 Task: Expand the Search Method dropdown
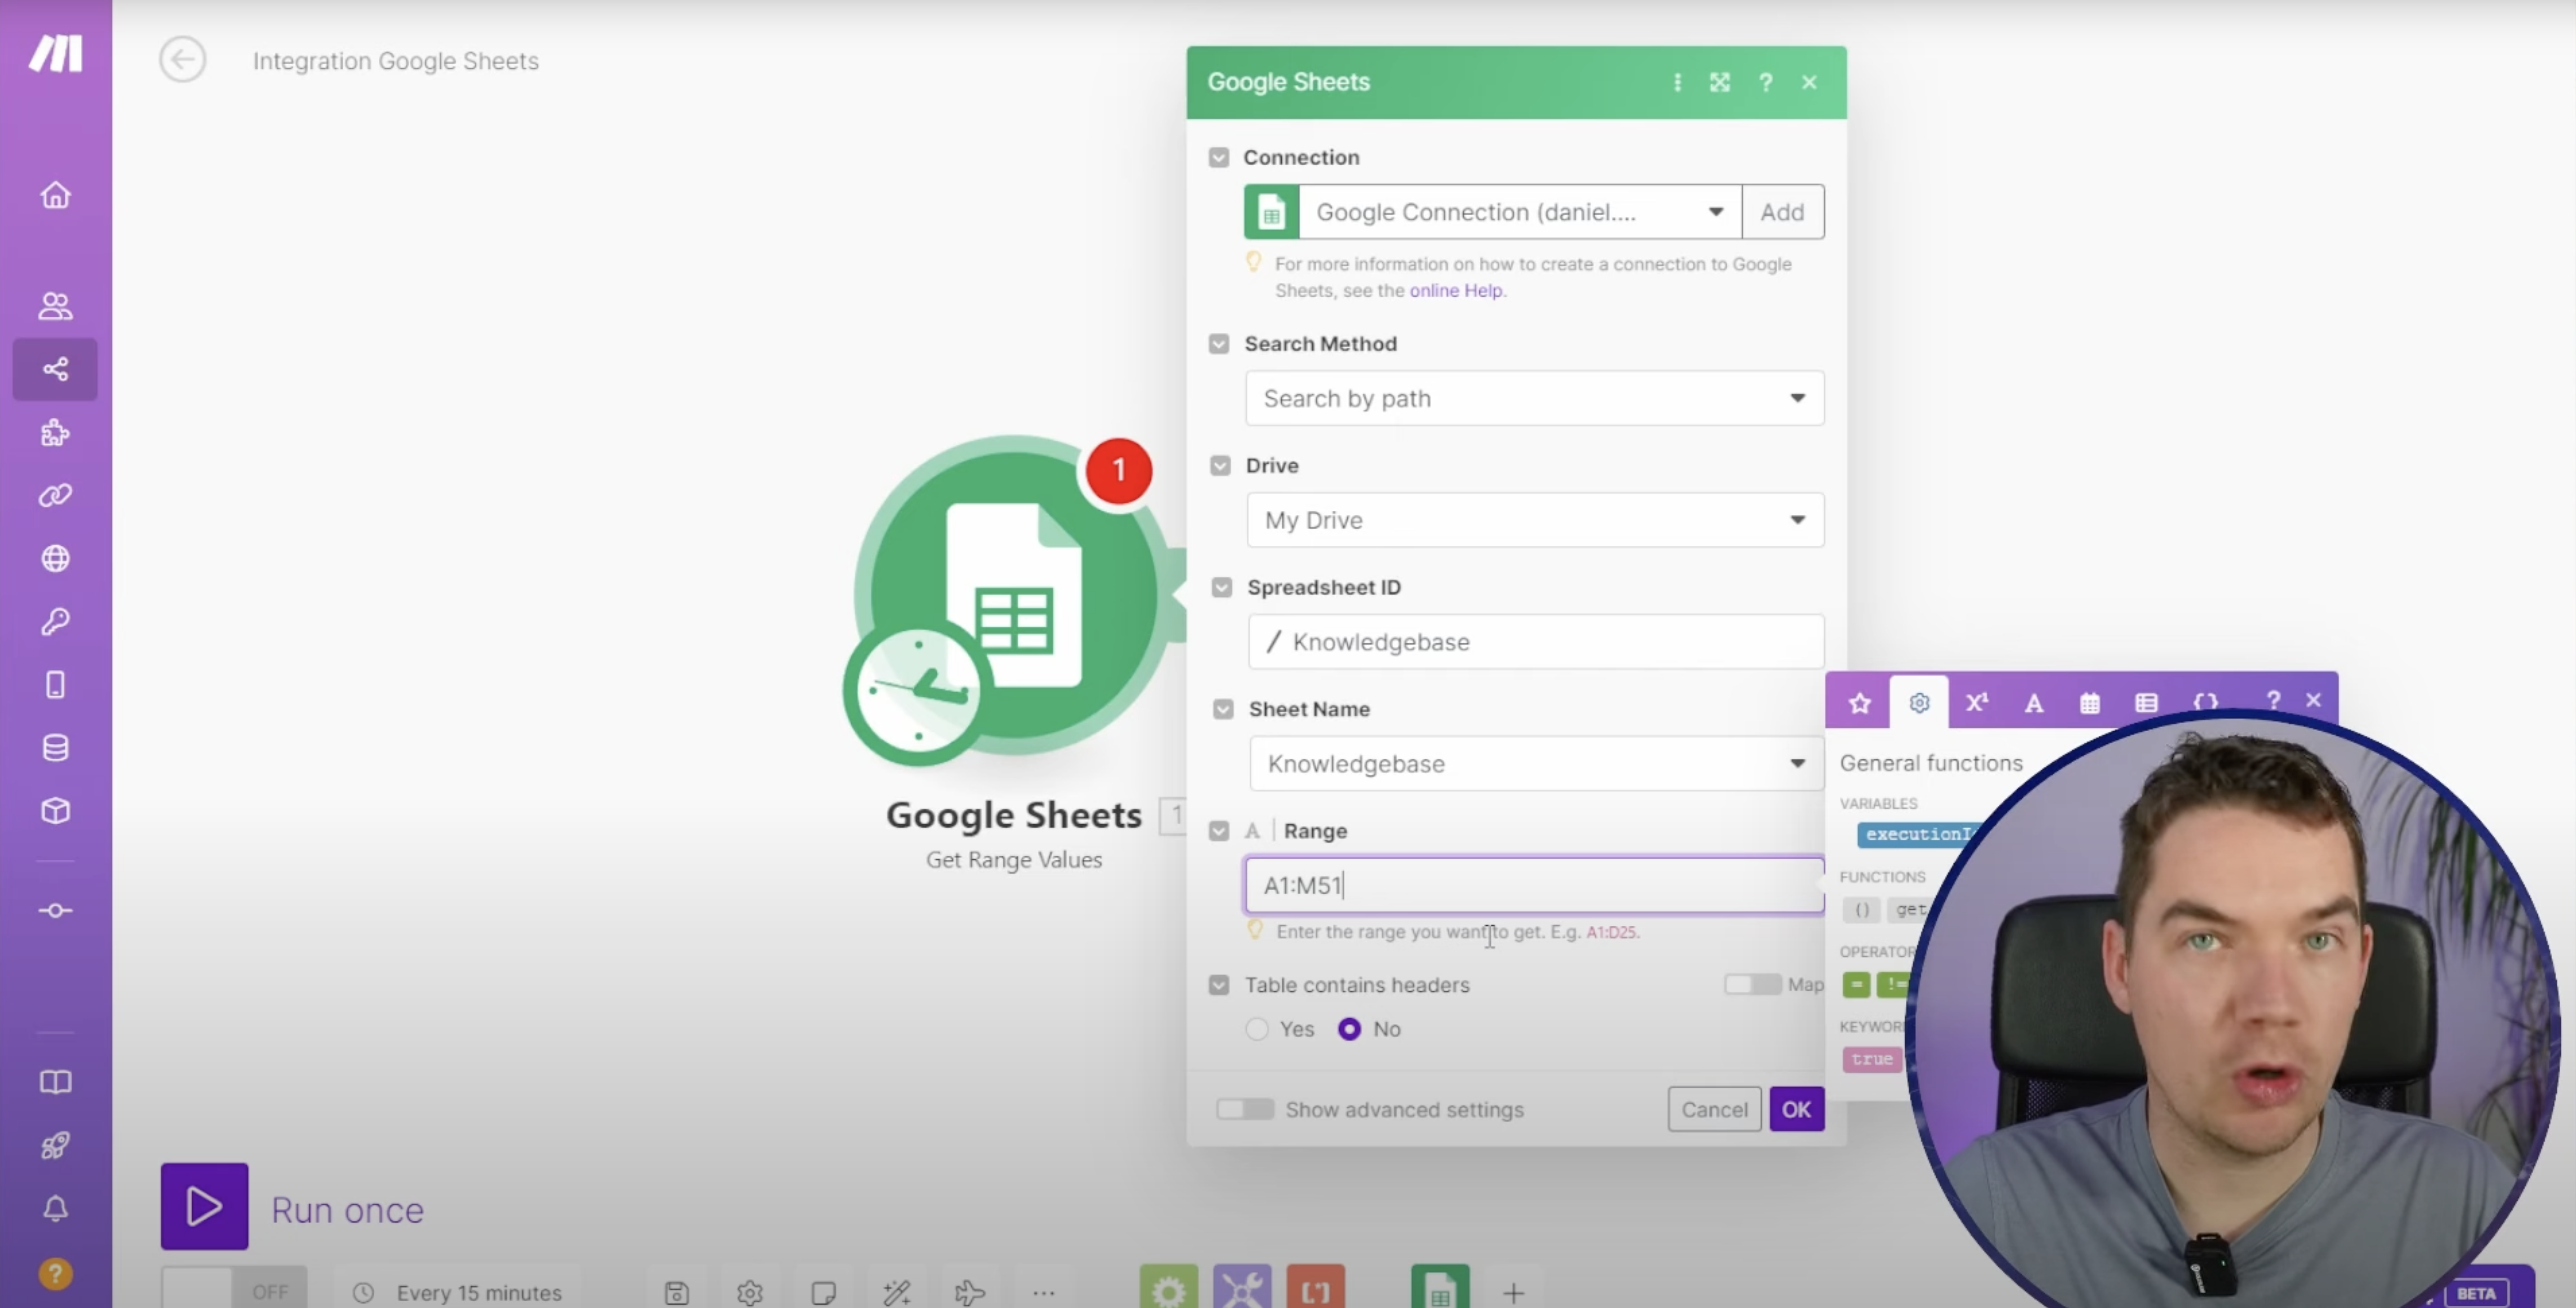[x=1534, y=398]
